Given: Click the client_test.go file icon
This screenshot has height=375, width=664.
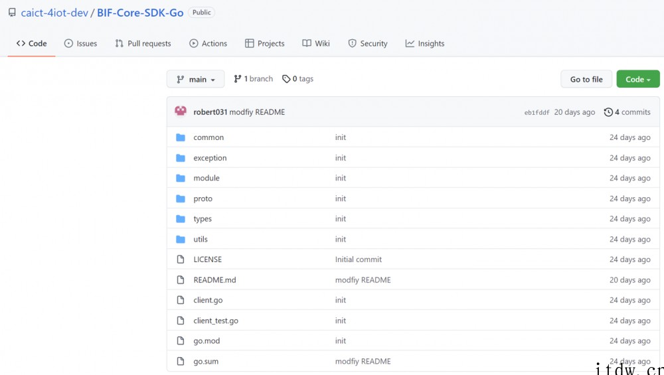Looking at the screenshot, I should click(x=181, y=321).
